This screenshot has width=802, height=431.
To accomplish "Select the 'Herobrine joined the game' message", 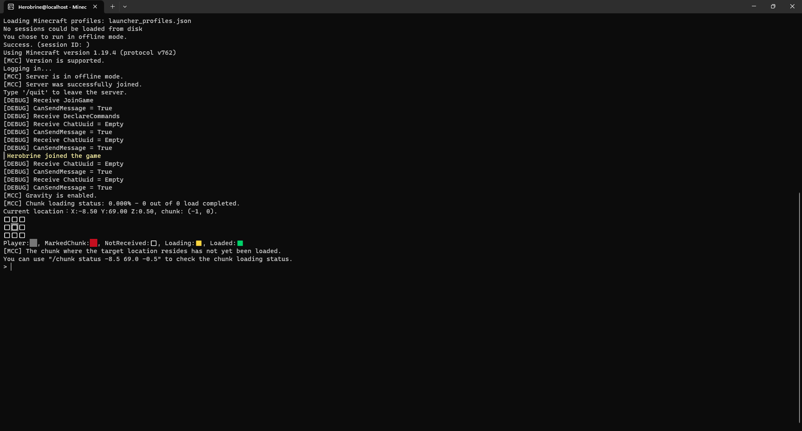I will coord(53,156).
